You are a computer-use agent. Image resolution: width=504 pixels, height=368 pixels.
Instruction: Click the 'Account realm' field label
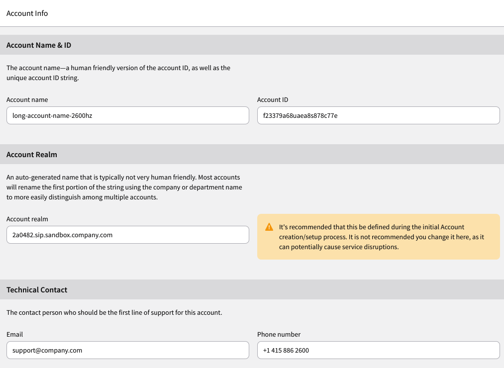[x=27, y=219]
